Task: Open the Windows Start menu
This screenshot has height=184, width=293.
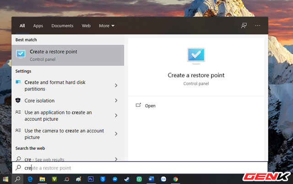Action: coord(5,179)
